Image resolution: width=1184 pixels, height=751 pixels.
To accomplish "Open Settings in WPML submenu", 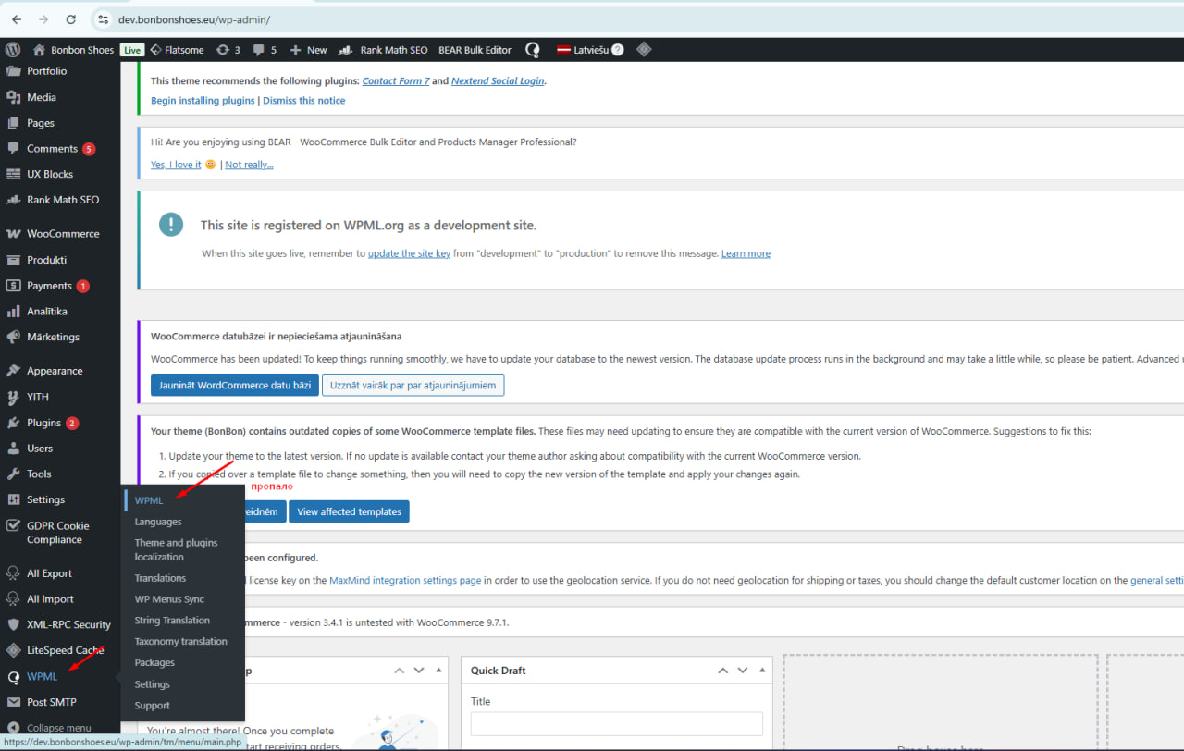I will [x=153, y=684].
